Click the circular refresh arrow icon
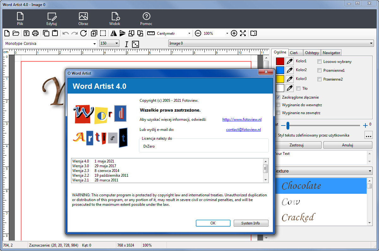 click(x=83, y=33)
